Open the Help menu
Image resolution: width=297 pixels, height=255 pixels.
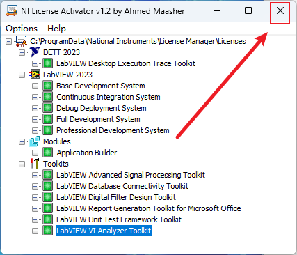(x=56, y=29)
